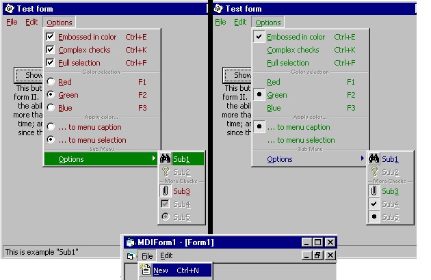Image resolution: width=431 pixels, height=280 pixels.
Task: Toggle Full selection checkbox in left window
Action: click(x=50, y=63)
